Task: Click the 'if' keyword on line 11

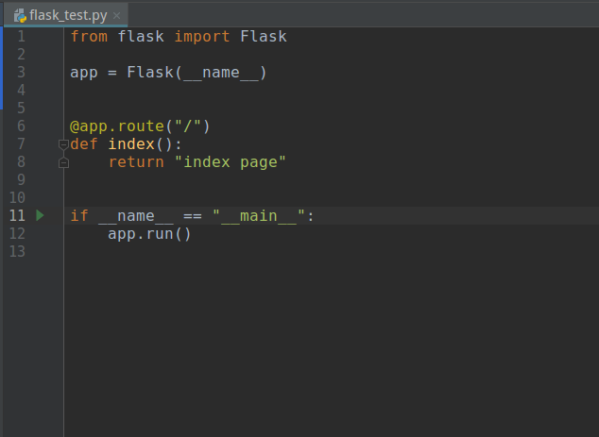Action: pos(79,216)
